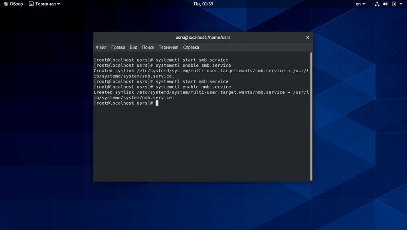Viewport: 407px width, 230px height.
Task: Open the Терминал menu in the menu bar
Action: [x=168, y=47]
